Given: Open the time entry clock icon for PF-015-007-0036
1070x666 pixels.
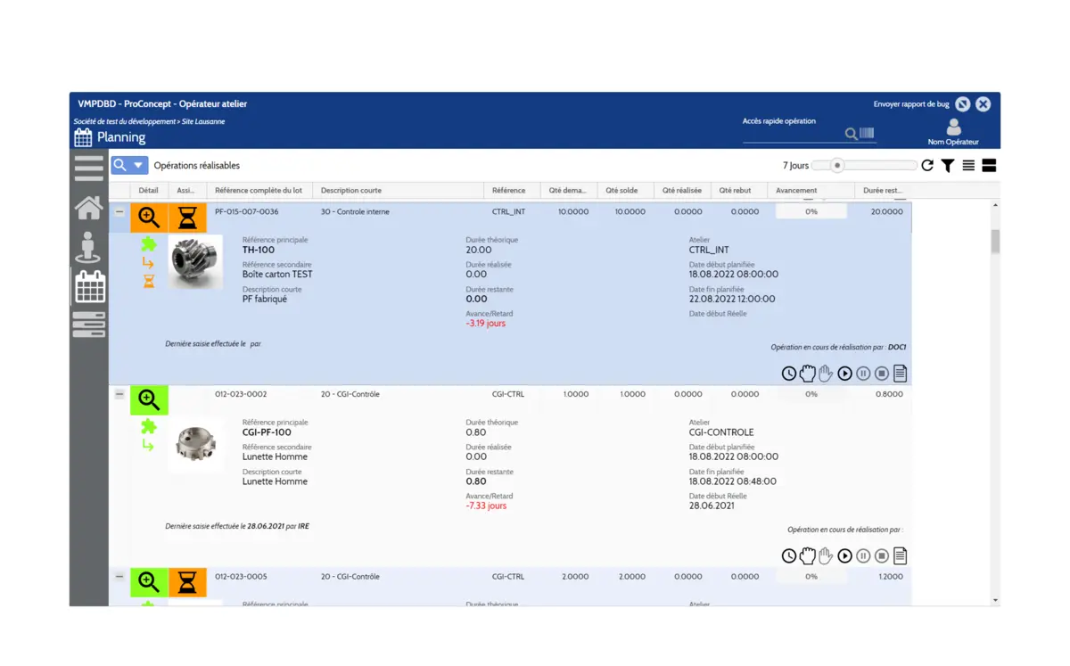Looking at the screenshot, I should tap(788, 373).
